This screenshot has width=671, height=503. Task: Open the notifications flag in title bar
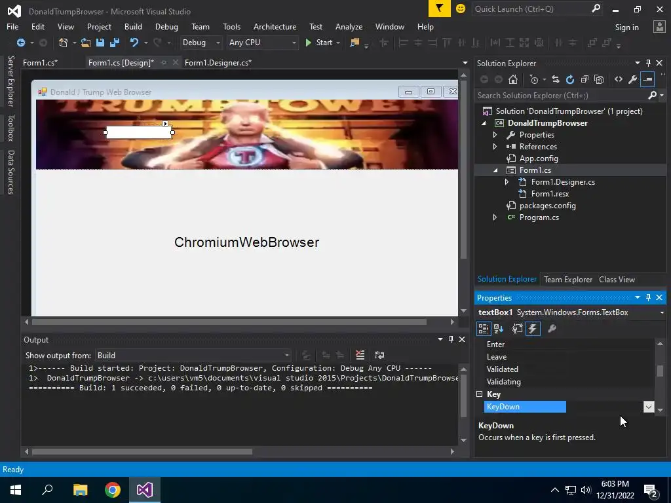tap(440, 9)
